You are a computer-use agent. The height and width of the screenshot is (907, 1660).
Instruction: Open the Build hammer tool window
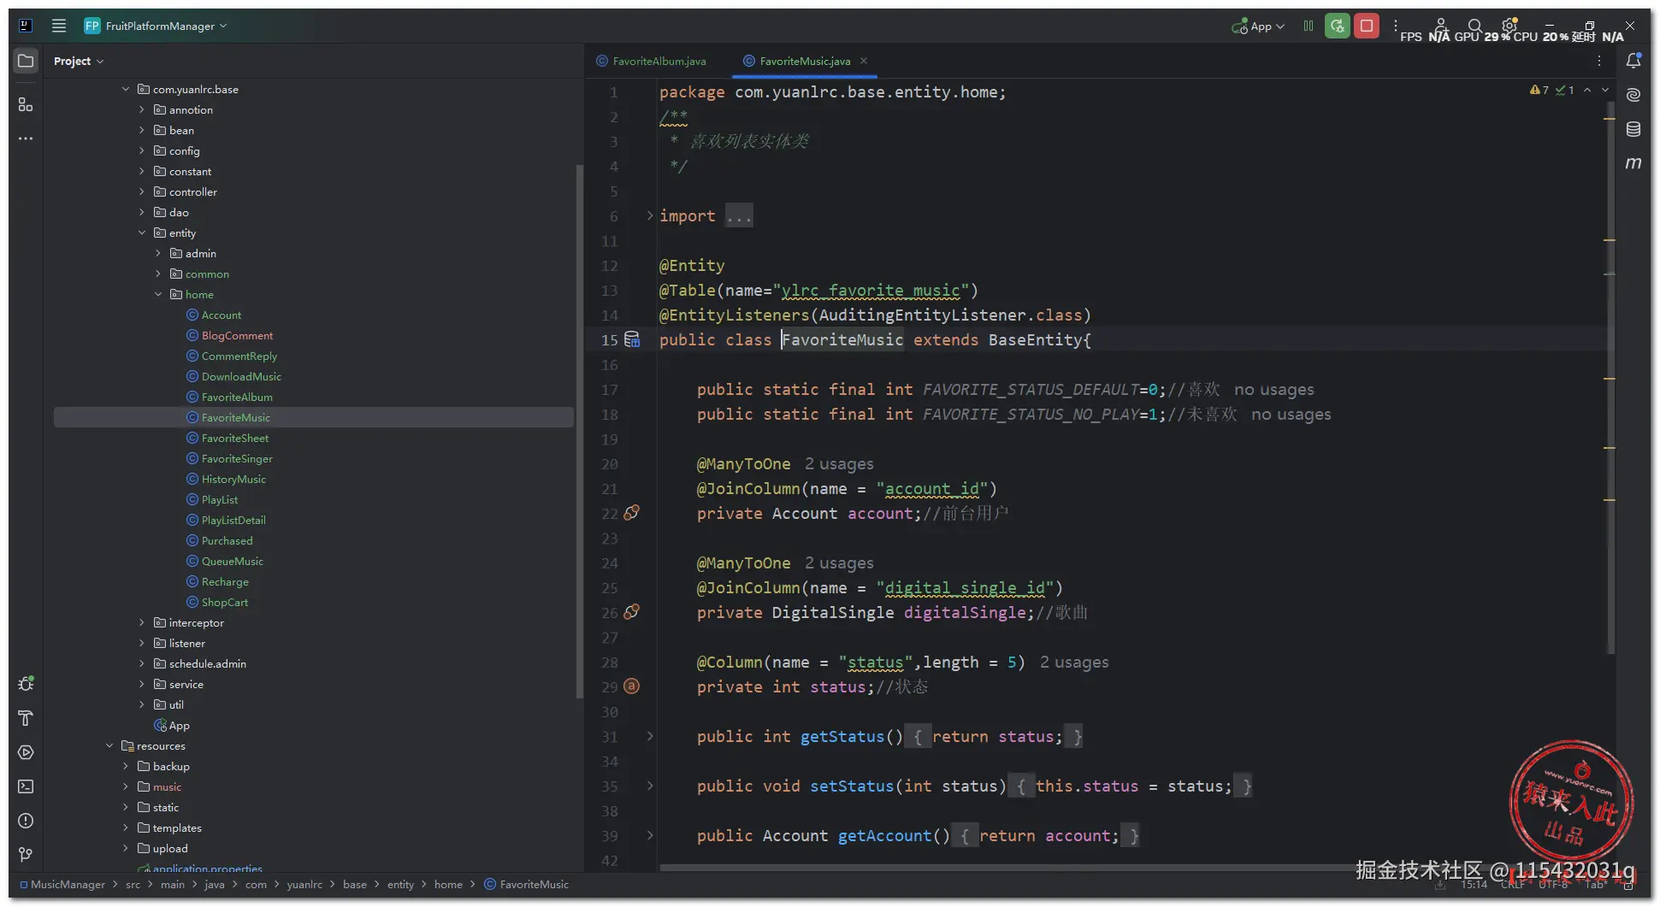[26, 718]
